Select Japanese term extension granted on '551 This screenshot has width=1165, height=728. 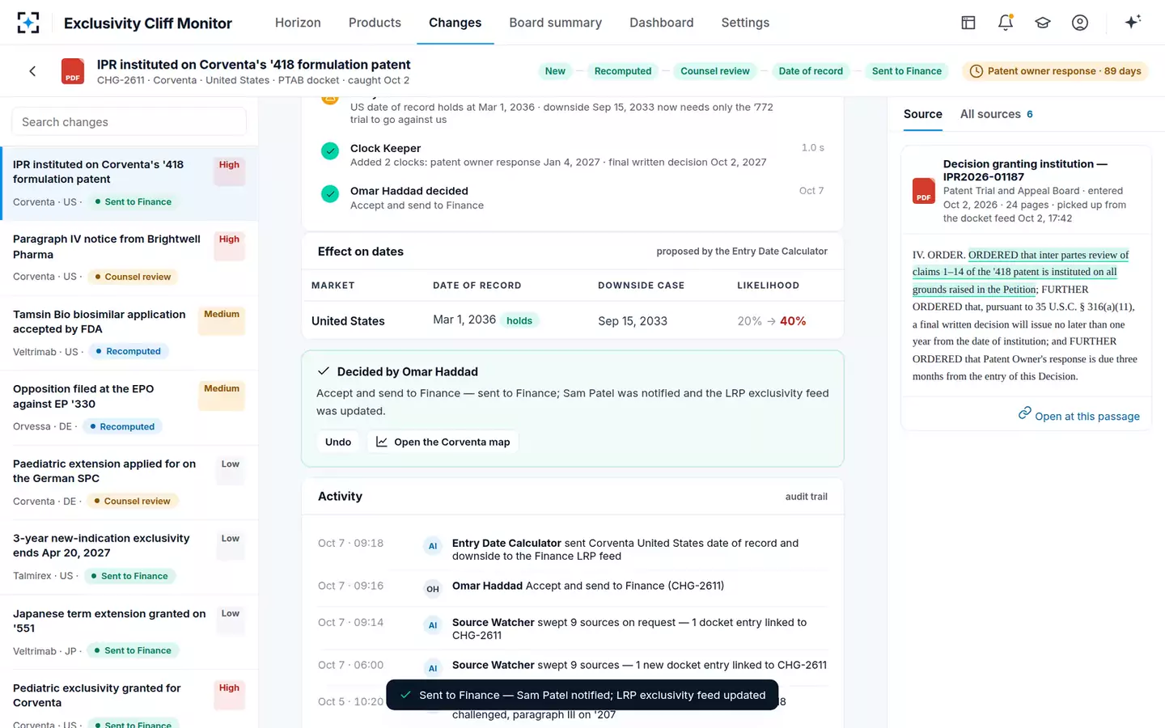pyautogui.click(x=129, y=633)
